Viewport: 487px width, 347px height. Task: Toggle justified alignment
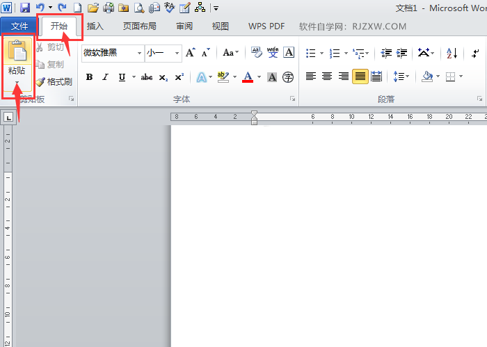pyautogui.click(x=360, y=76)
